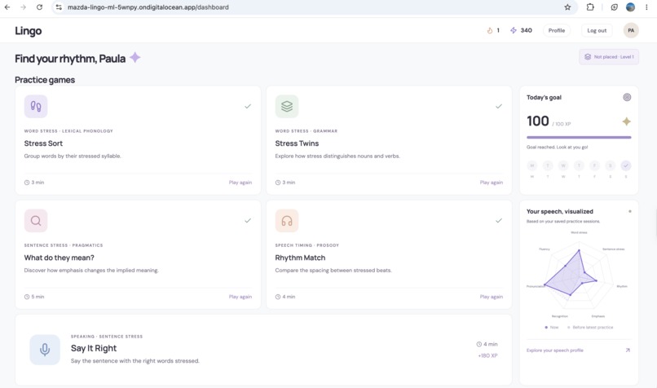This screenshot has width=657, height=388.
Task: Click the lightning bolt XP icon
Action: tap(514, 31)
